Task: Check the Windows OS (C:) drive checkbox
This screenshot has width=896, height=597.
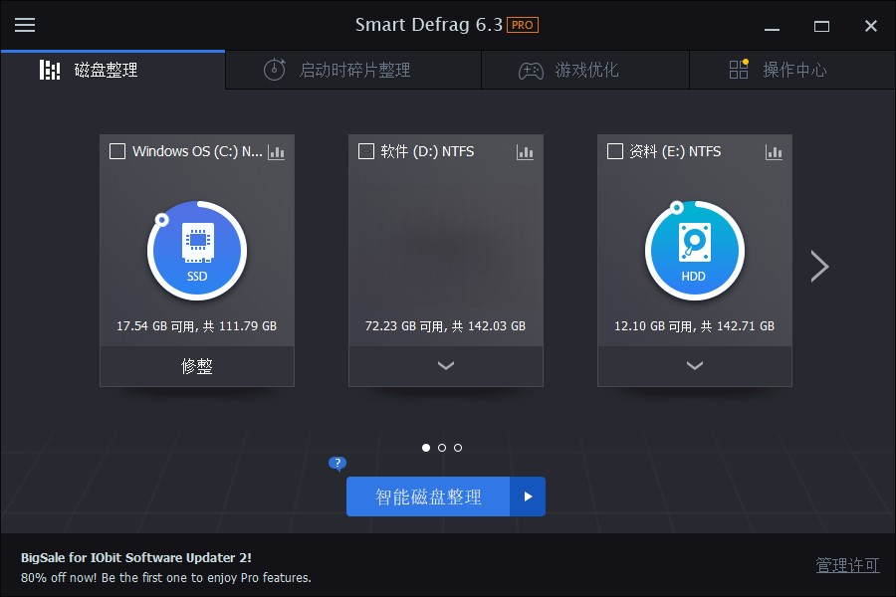Action: [x=117, y=151]
